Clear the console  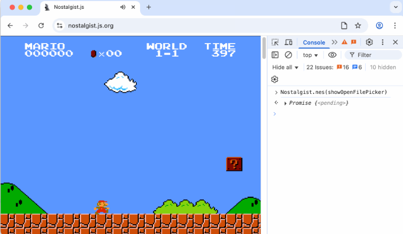point(288,55)
